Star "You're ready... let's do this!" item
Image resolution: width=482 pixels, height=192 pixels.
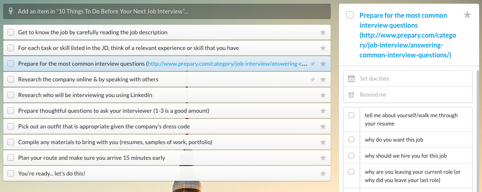click(323, 173)
